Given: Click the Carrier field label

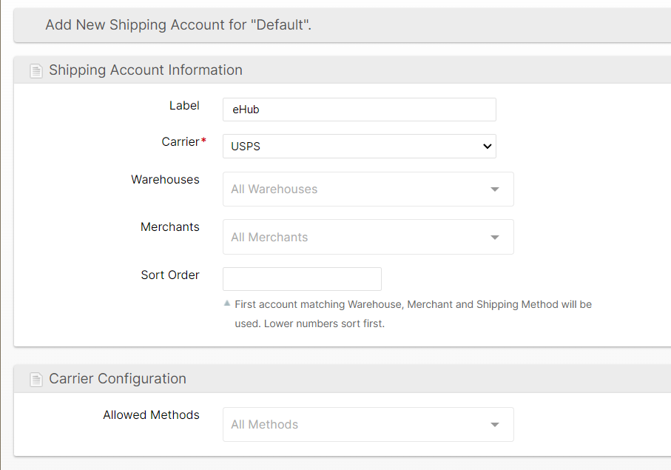Looking at the screenshot, I should (x=181, y=141).
